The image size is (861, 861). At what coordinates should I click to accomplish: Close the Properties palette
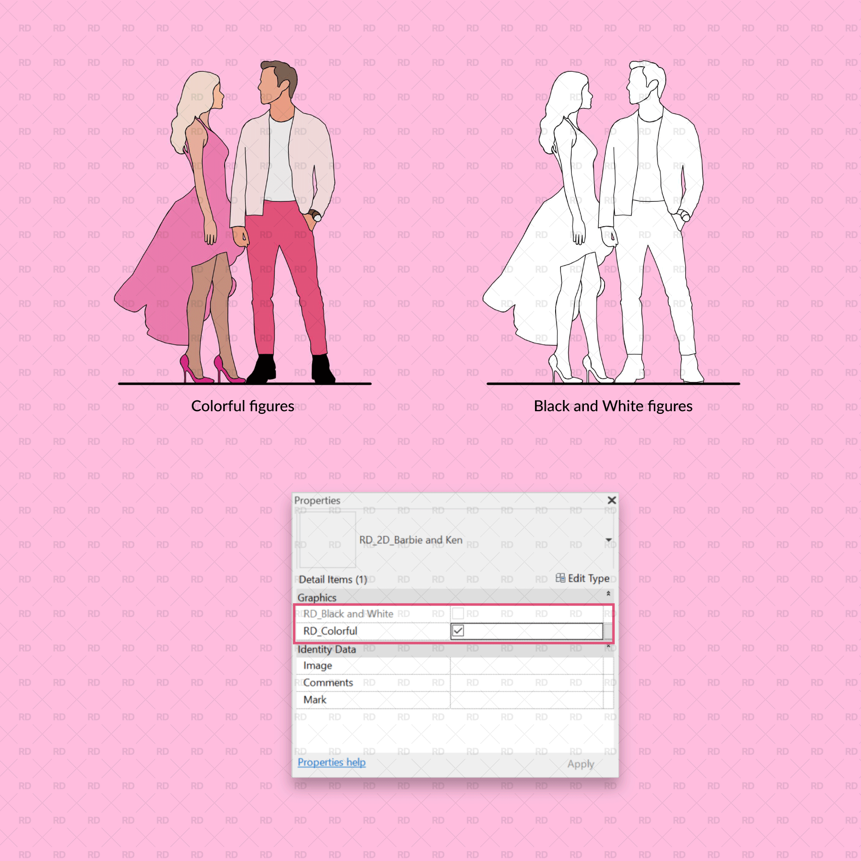(x=612, y=500)
